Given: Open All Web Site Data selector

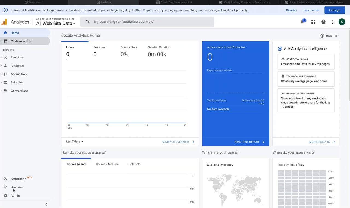Looking at the screenshot, I should point(56,23).
